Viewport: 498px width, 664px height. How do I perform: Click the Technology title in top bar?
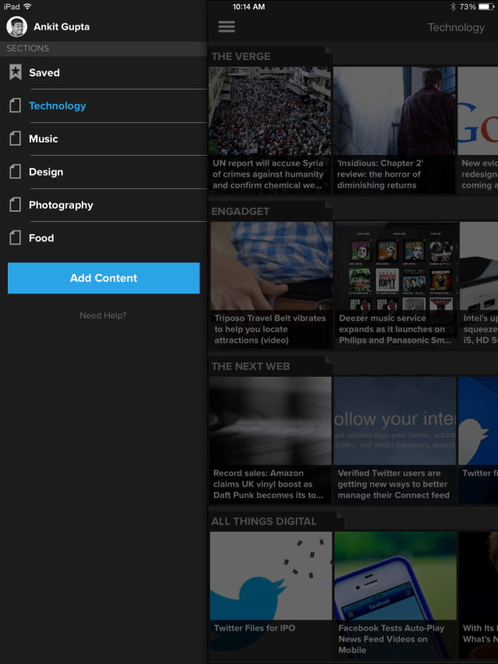click(x=456, y=27)
